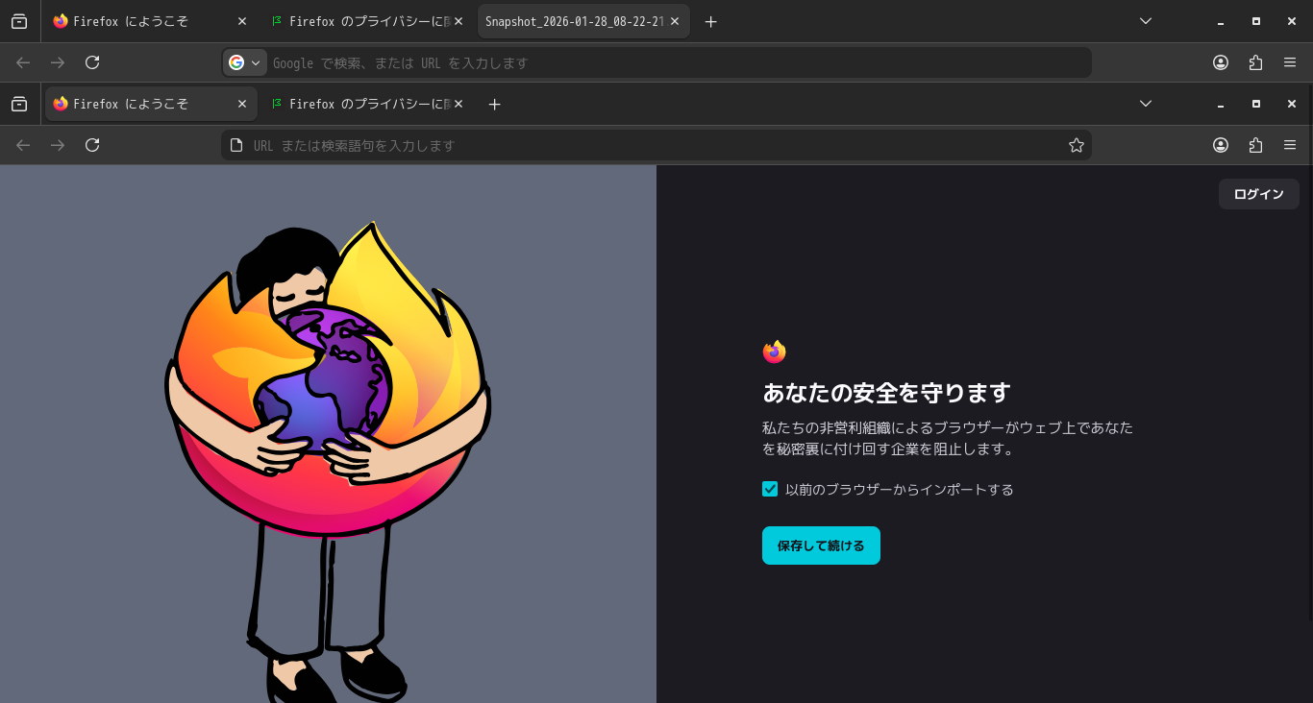
Task: Go back in the front window toolbar
Action: (23, 145)
